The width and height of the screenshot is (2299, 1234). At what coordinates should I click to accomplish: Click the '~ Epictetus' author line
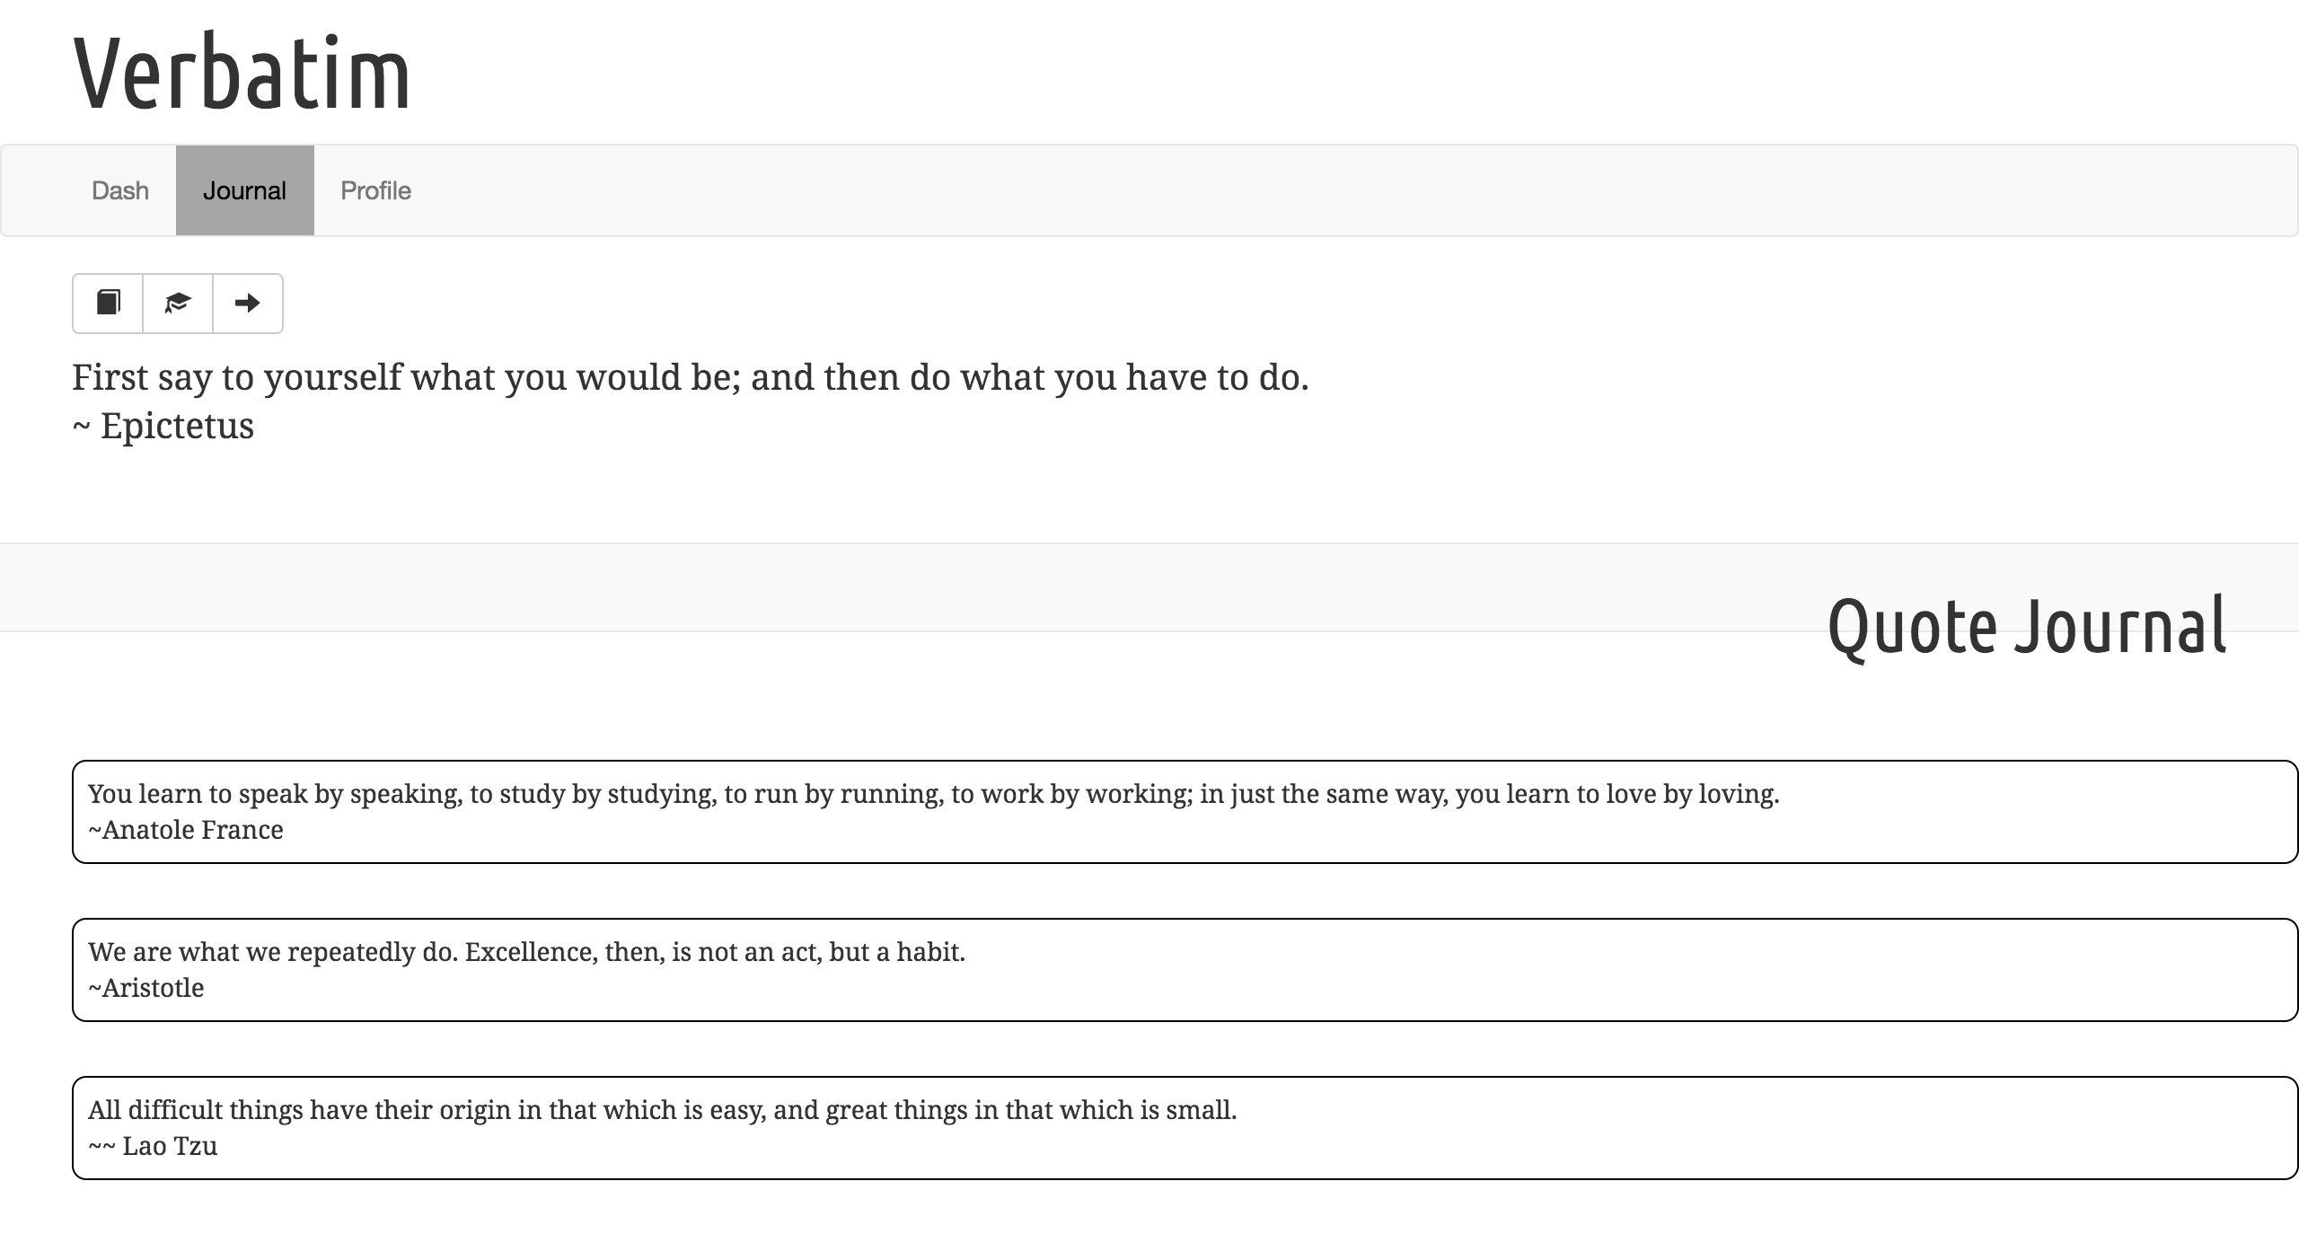click(x=163, y=426)
